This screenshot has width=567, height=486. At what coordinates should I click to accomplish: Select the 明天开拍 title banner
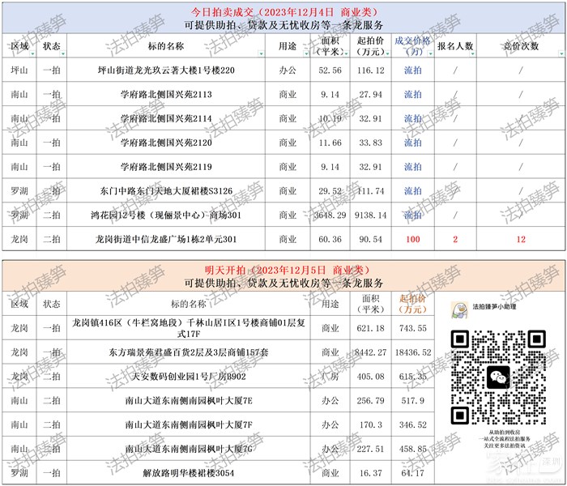(x=283, y=269)
